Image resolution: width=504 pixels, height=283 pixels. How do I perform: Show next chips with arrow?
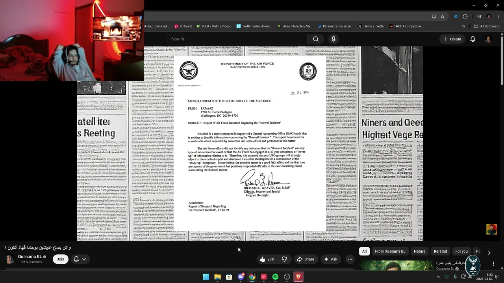click(x=489, y=252)
